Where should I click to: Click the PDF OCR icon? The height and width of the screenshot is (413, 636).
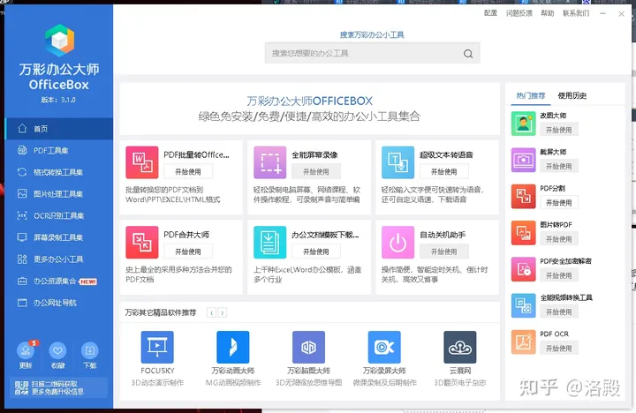point(523,342)
